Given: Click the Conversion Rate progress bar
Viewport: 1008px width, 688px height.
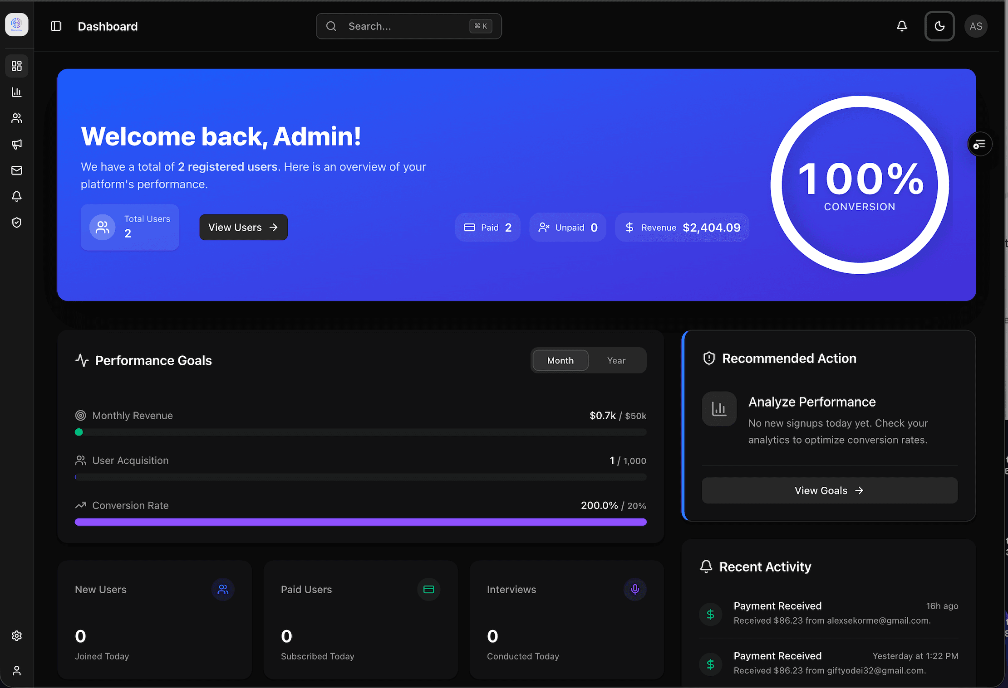Looking at the screenshot, I should point(360,522).
